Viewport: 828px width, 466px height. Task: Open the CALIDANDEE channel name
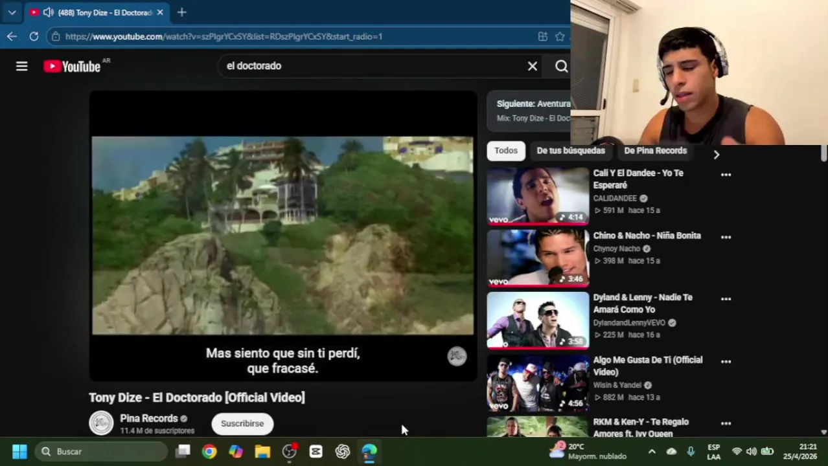[615, 198]
